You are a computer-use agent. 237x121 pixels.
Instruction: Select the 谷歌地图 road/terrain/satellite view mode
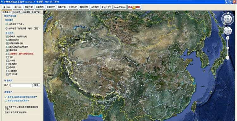click(7, 28)
